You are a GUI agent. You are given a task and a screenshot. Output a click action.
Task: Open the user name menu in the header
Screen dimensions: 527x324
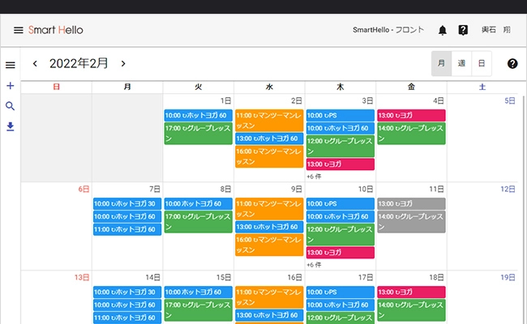pyautogui.click(x=496, y=30)
